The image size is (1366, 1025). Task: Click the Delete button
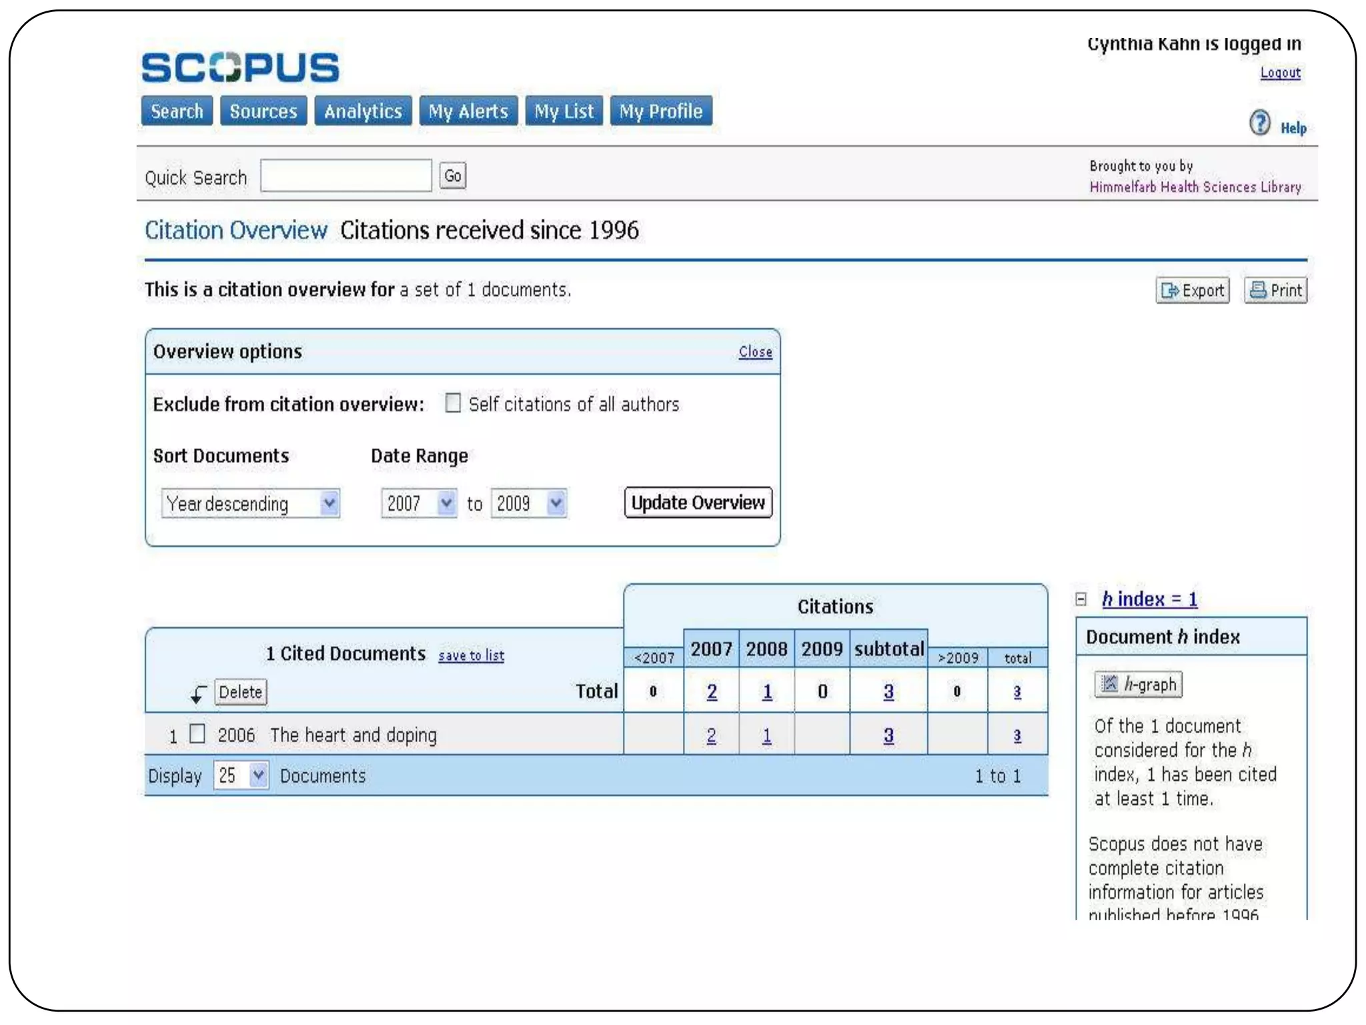coord(240,692)
